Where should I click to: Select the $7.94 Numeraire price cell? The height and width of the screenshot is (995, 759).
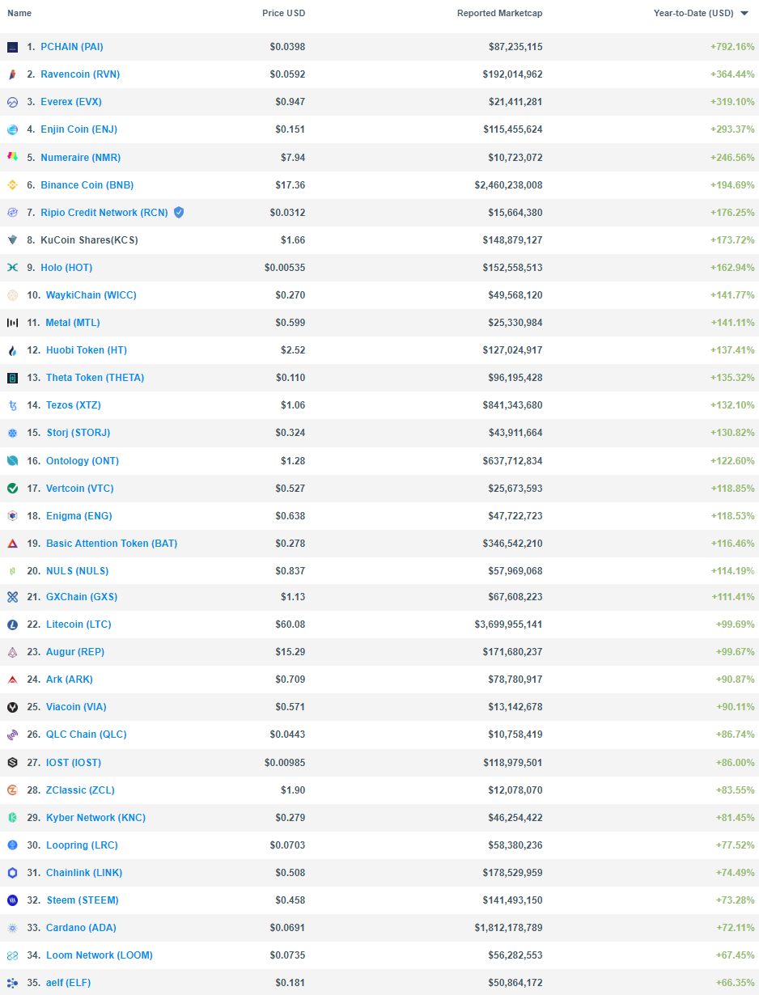292,157
